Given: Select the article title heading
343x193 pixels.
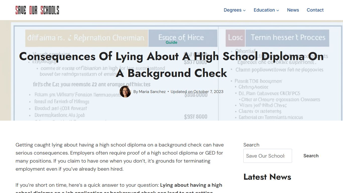Looking at the screenshot, I should click(171, 65).
